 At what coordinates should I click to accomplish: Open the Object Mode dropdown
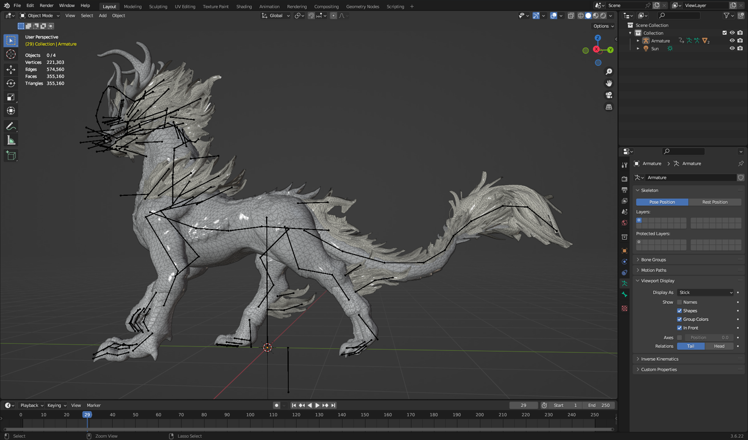click(x=40, y=15)
